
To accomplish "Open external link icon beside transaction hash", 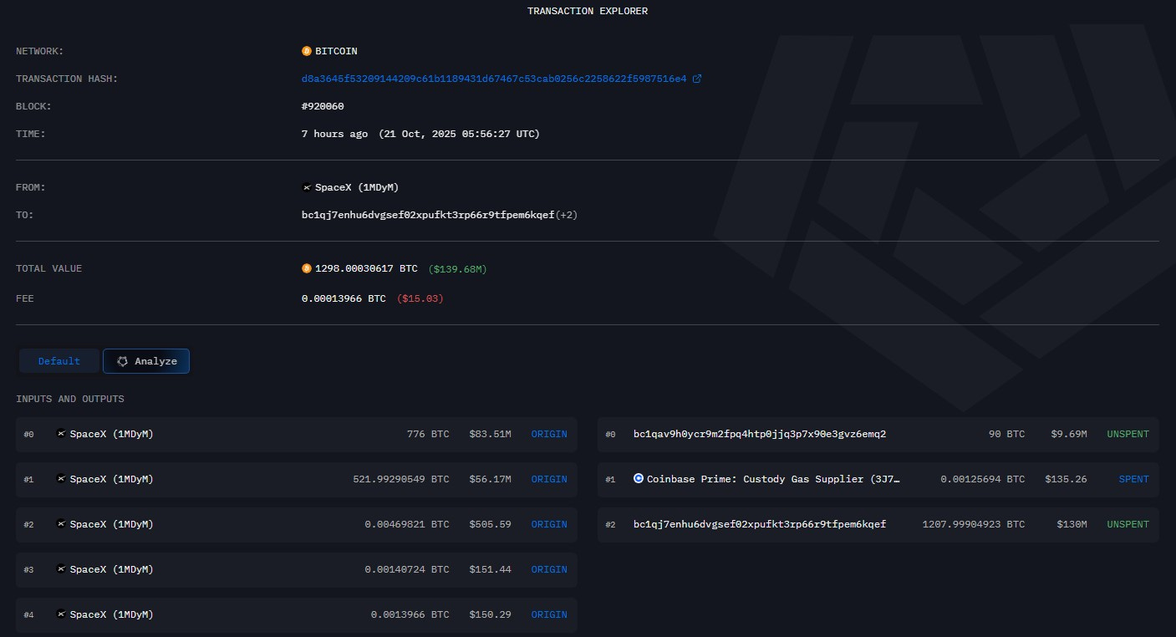I will [697, 79].
